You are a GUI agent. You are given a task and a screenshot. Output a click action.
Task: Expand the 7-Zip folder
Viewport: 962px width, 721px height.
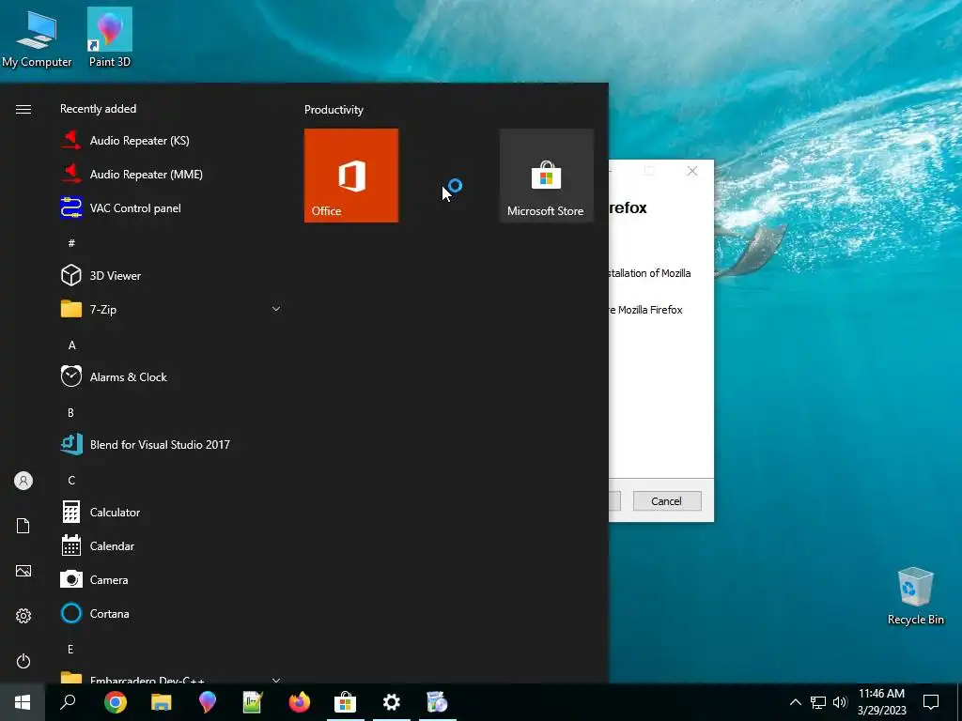point(276,309)
